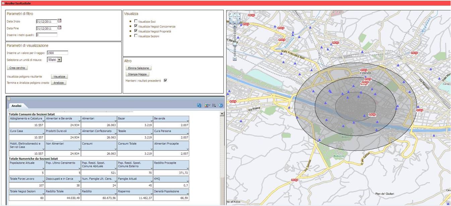Select the Analisi tab
The width and height of the screenshot is (451, 206).
click(x=16, y=106)
